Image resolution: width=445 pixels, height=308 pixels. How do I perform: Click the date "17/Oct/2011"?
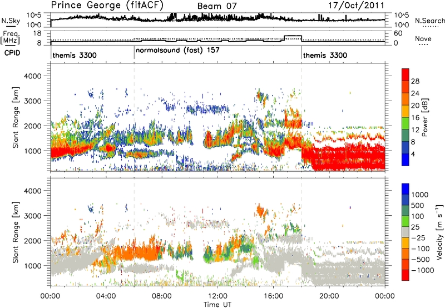[357, 6]
